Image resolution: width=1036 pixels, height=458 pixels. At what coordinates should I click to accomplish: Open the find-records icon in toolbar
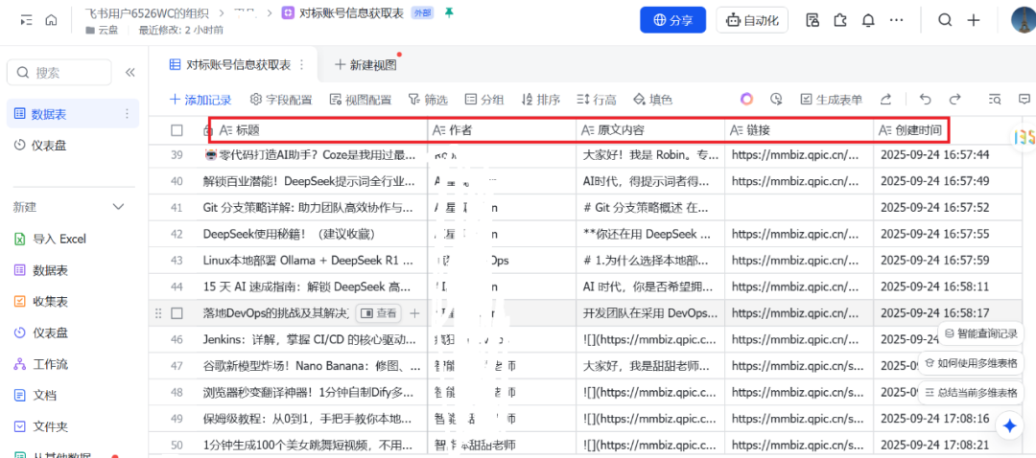click(x=995, y=100)
